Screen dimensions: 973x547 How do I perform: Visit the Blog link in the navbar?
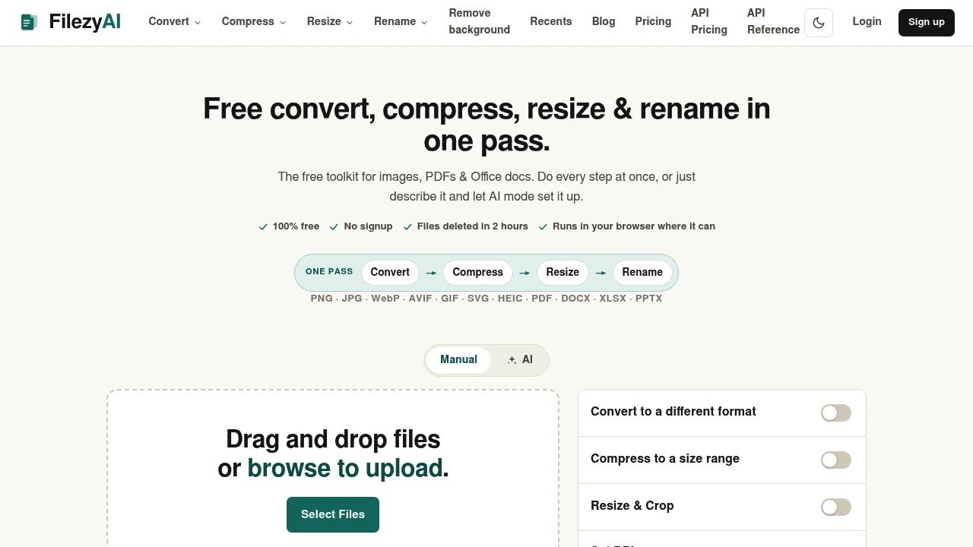point(604,21)
